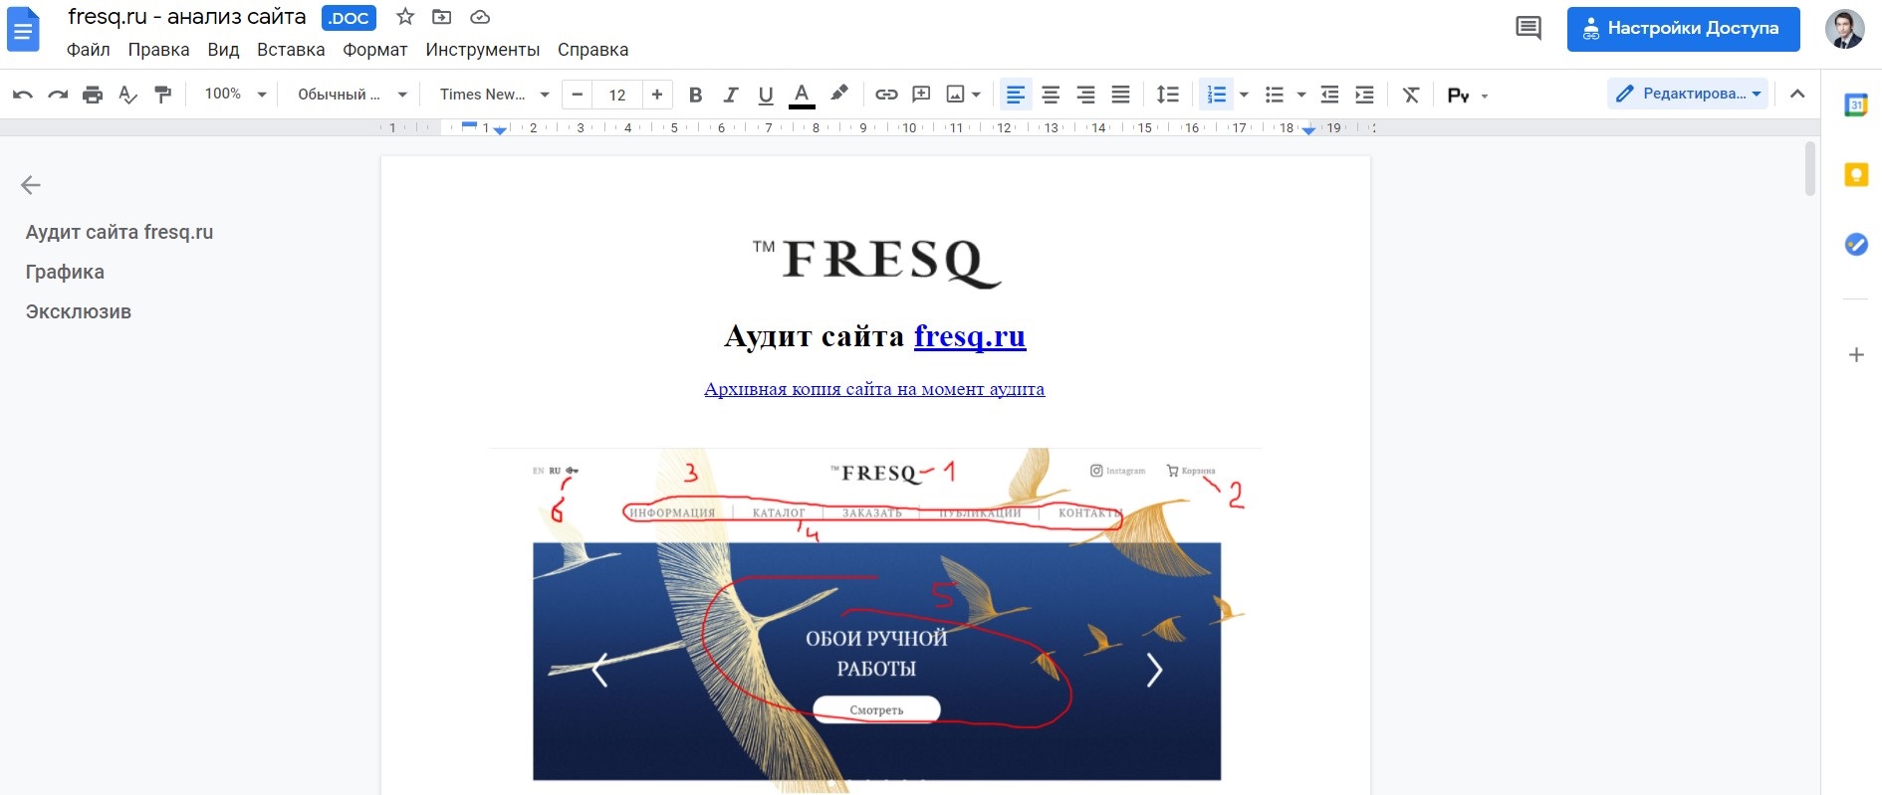Decrease the indent

tap(1329, 95)
